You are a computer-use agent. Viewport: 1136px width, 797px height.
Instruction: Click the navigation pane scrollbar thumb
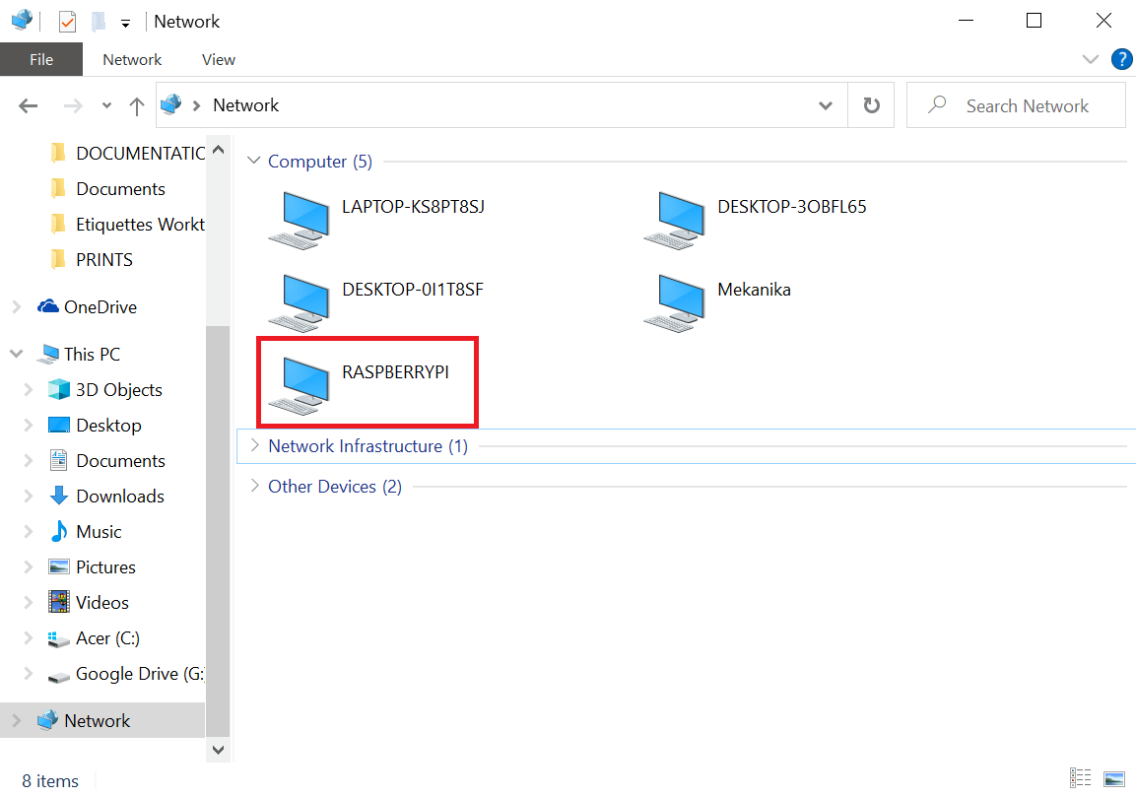(x=218, y=531)
